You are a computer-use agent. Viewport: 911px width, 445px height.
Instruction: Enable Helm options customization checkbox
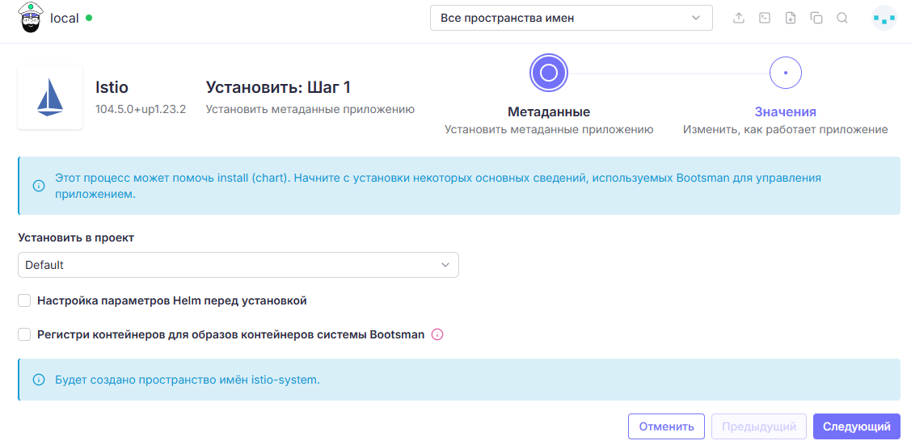[x=24, y=300]
